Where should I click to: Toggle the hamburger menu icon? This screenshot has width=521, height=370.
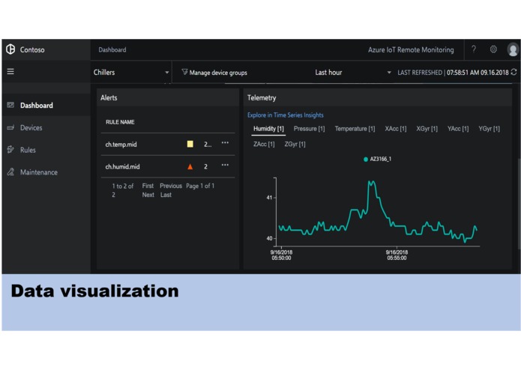[x=10, y=71]
